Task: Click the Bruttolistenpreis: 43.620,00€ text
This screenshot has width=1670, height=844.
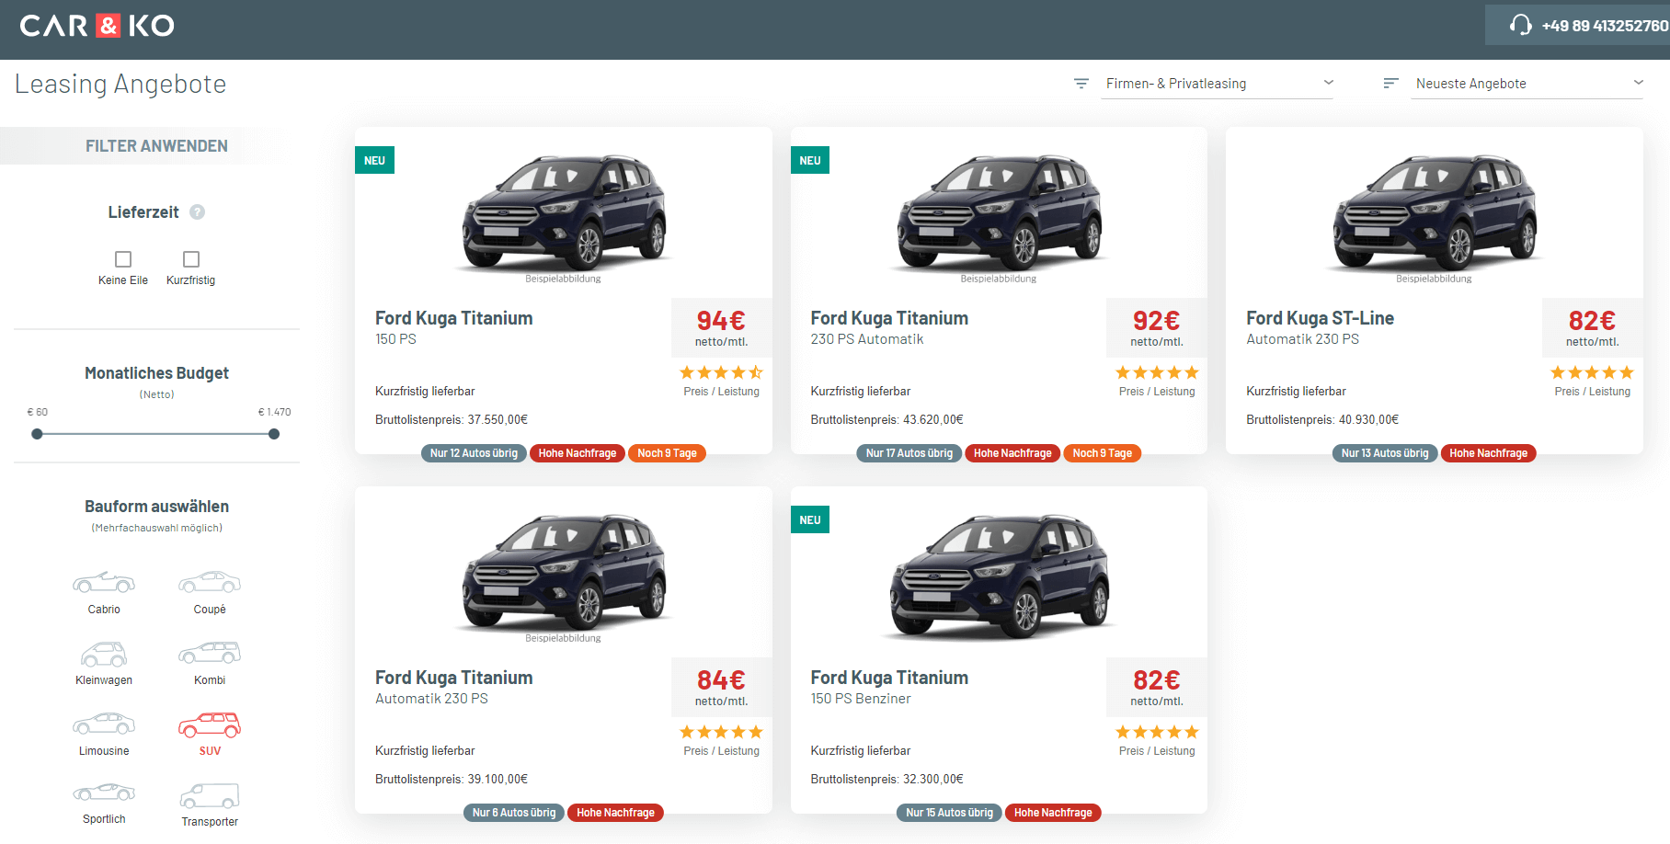Action: (886, 419)
